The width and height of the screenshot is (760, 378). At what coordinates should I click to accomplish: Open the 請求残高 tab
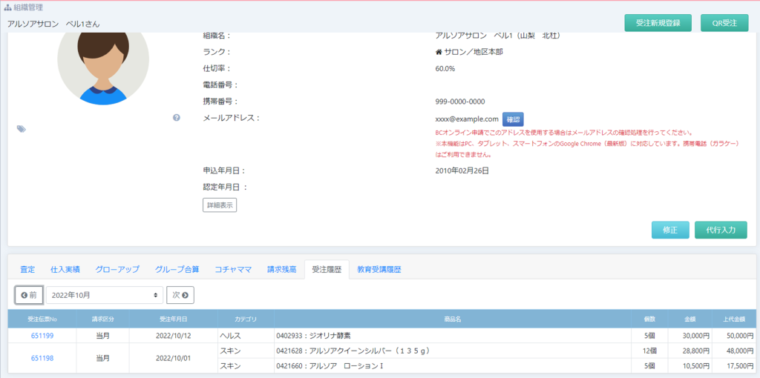tap(282, 269)
